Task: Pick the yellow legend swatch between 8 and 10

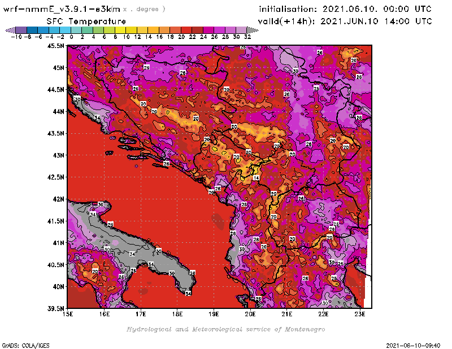Action: coord(120,30)
